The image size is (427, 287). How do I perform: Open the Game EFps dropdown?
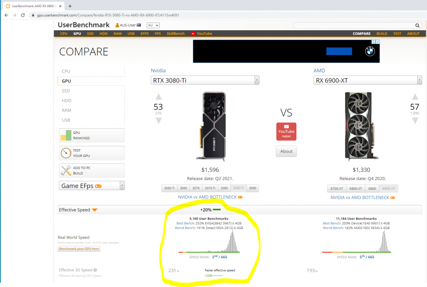tap(92, 186)
